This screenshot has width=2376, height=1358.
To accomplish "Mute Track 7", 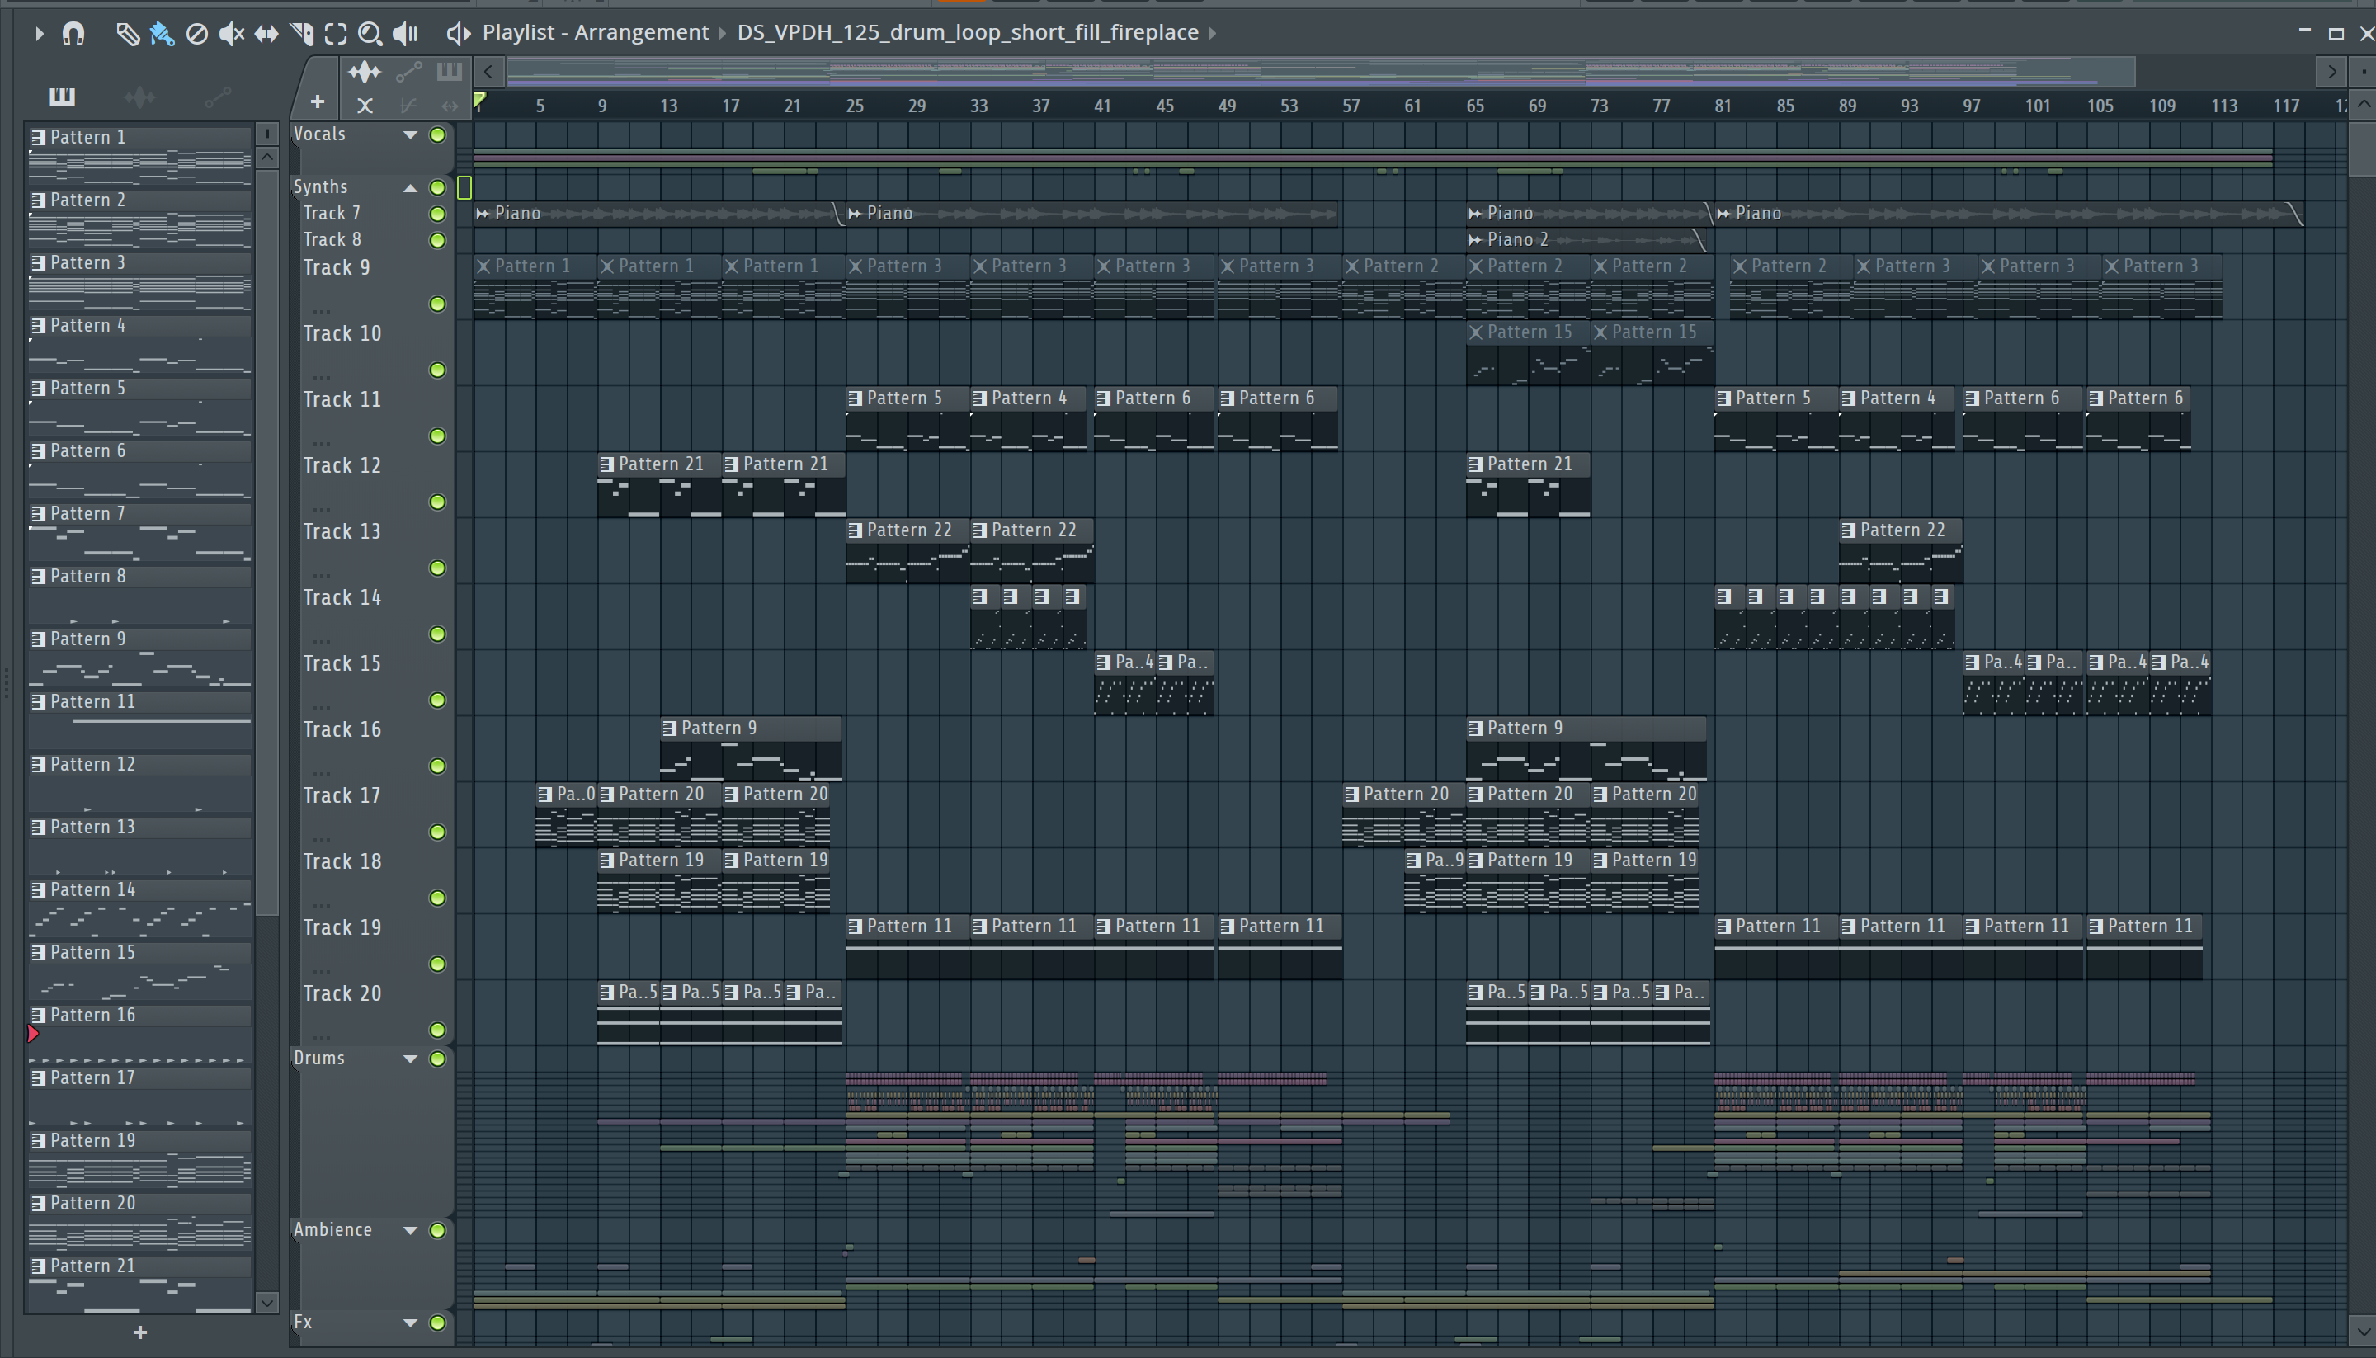I will [x=437, y=214].
